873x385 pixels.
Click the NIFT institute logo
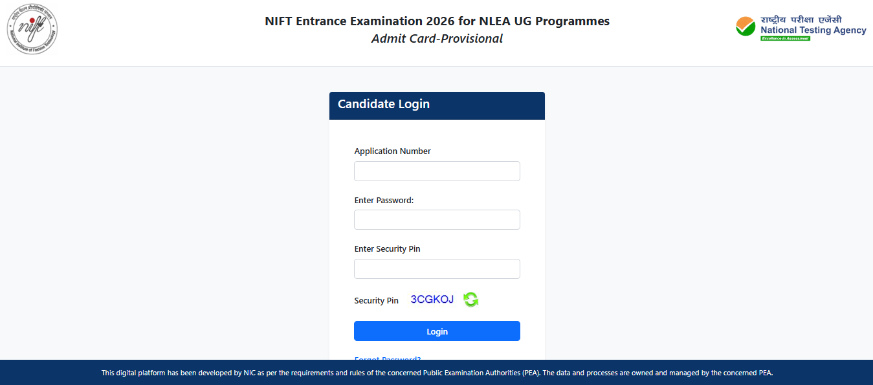point(32,28)
